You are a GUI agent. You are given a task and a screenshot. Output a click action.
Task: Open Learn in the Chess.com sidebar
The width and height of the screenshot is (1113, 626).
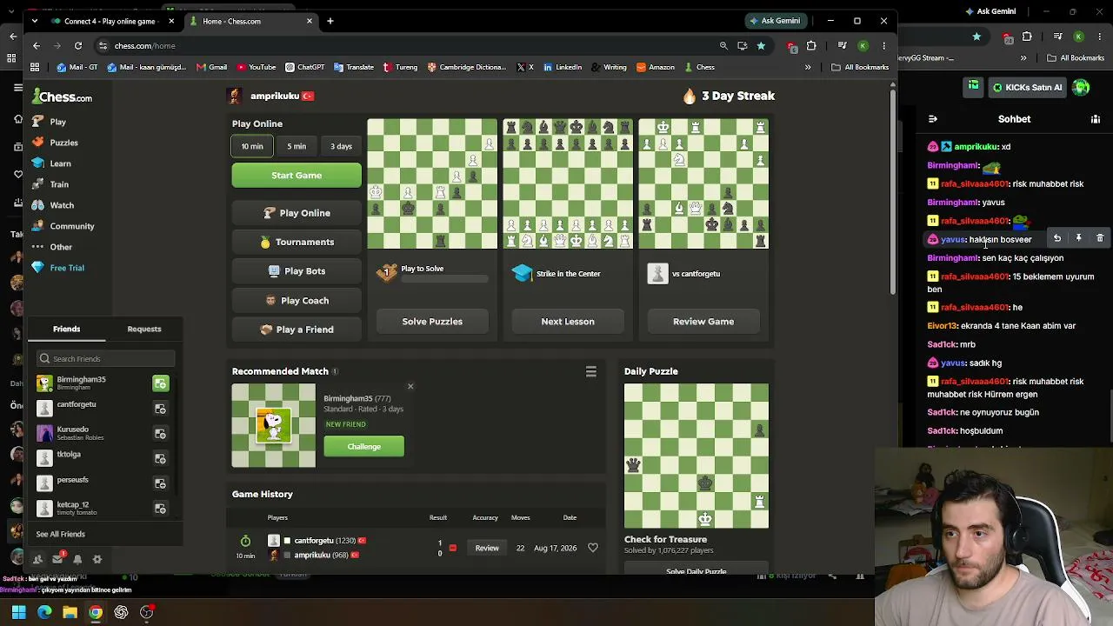tap(51, 163)
